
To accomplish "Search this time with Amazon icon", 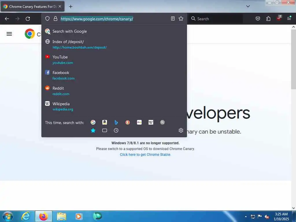I will click(x=105, y=122).
